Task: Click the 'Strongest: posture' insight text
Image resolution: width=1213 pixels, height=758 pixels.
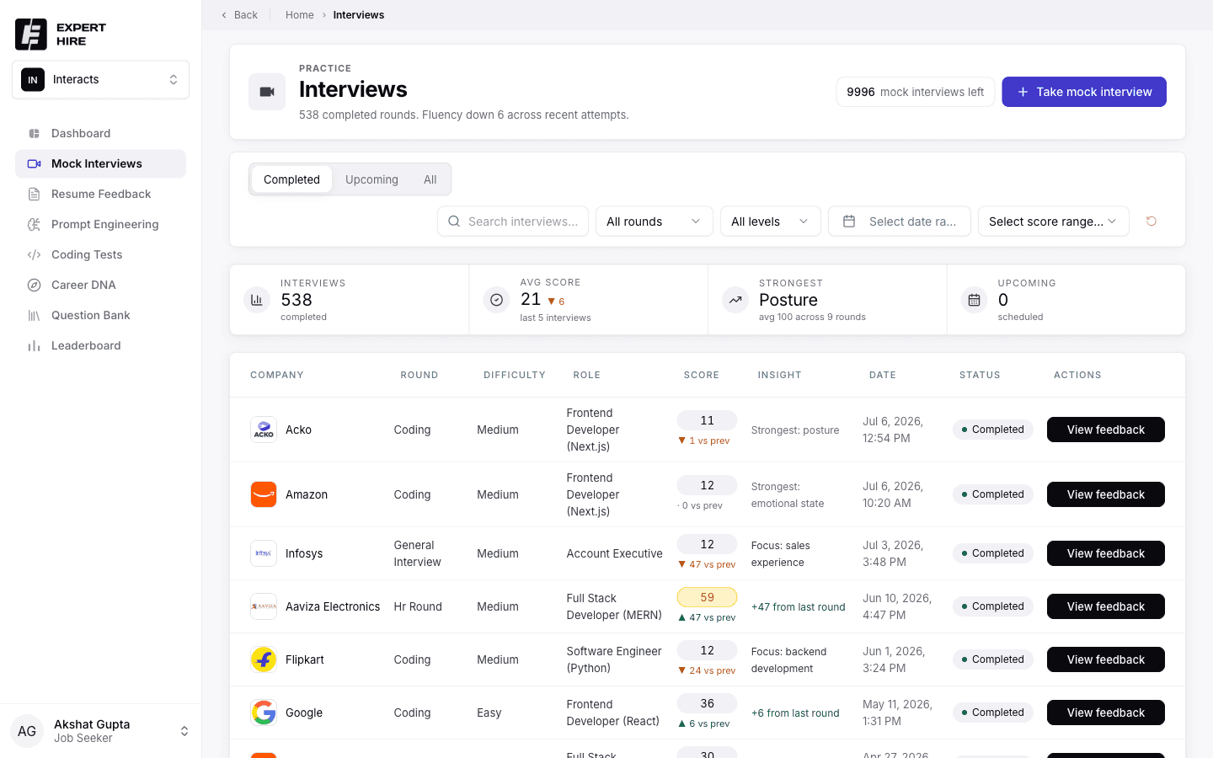Action: [x=795, y=430]
